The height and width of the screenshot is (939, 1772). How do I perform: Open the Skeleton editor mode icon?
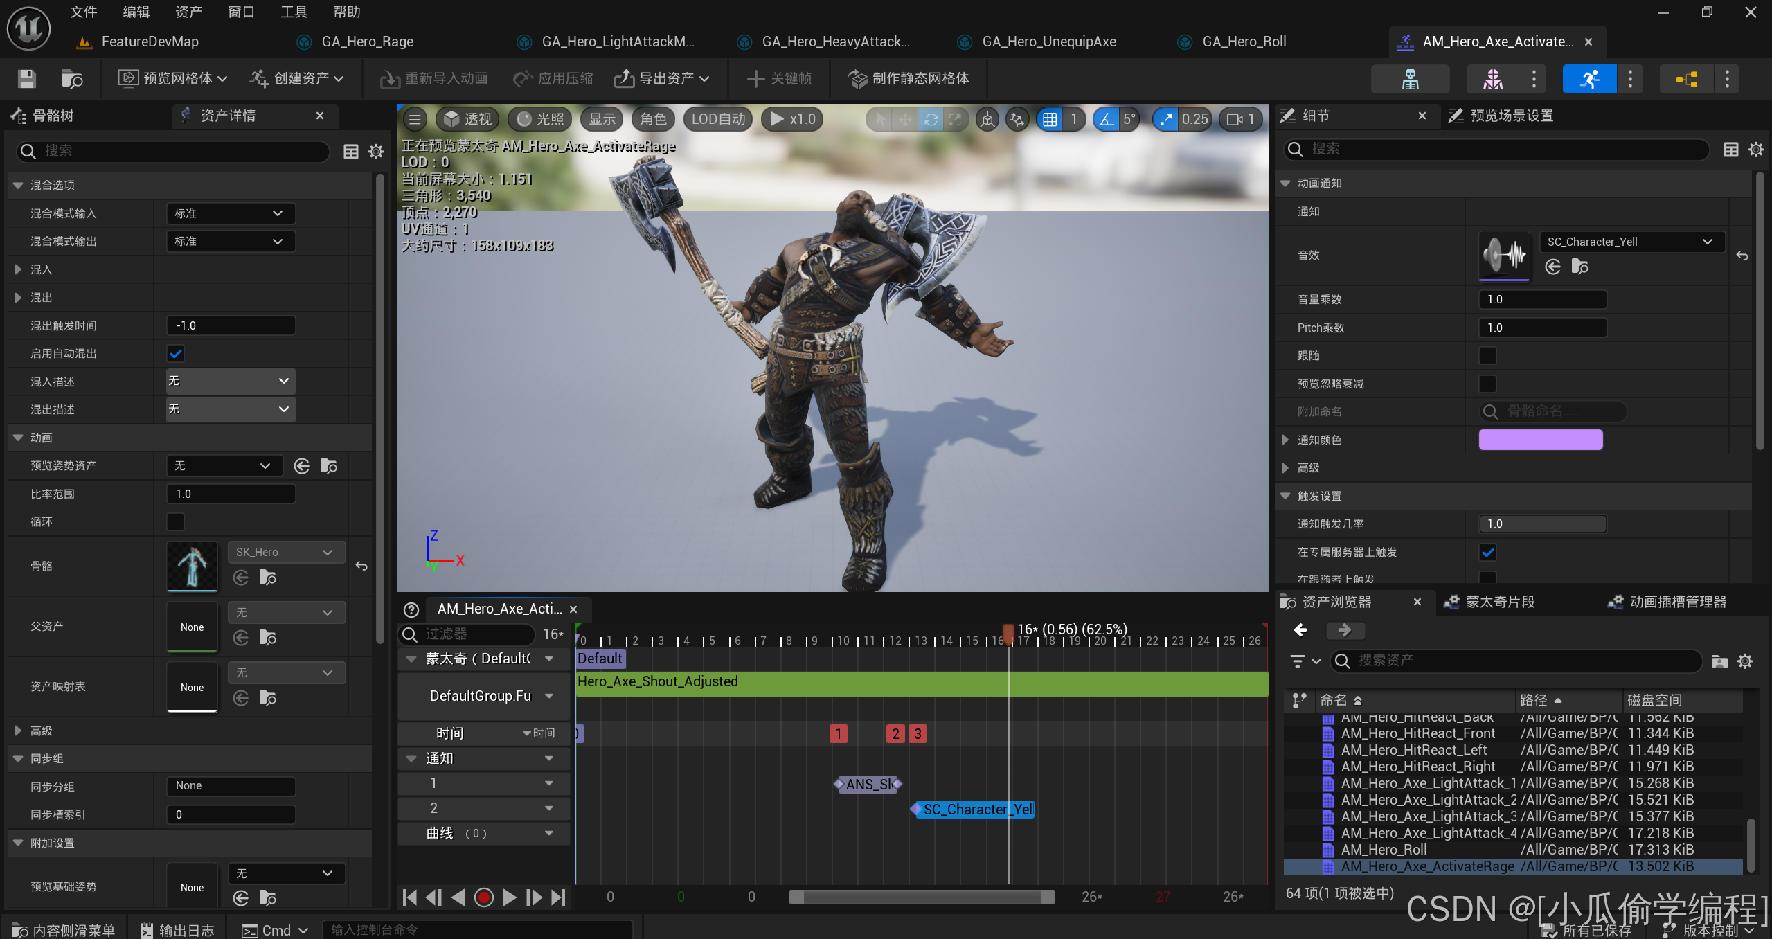click(1410, 79)
